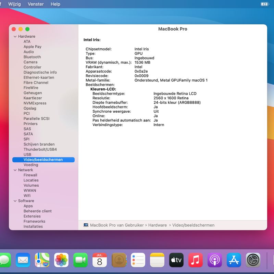Select SPI in the sidebar
Viewport: 274px width, 274px height.
[x=26, y=139]
